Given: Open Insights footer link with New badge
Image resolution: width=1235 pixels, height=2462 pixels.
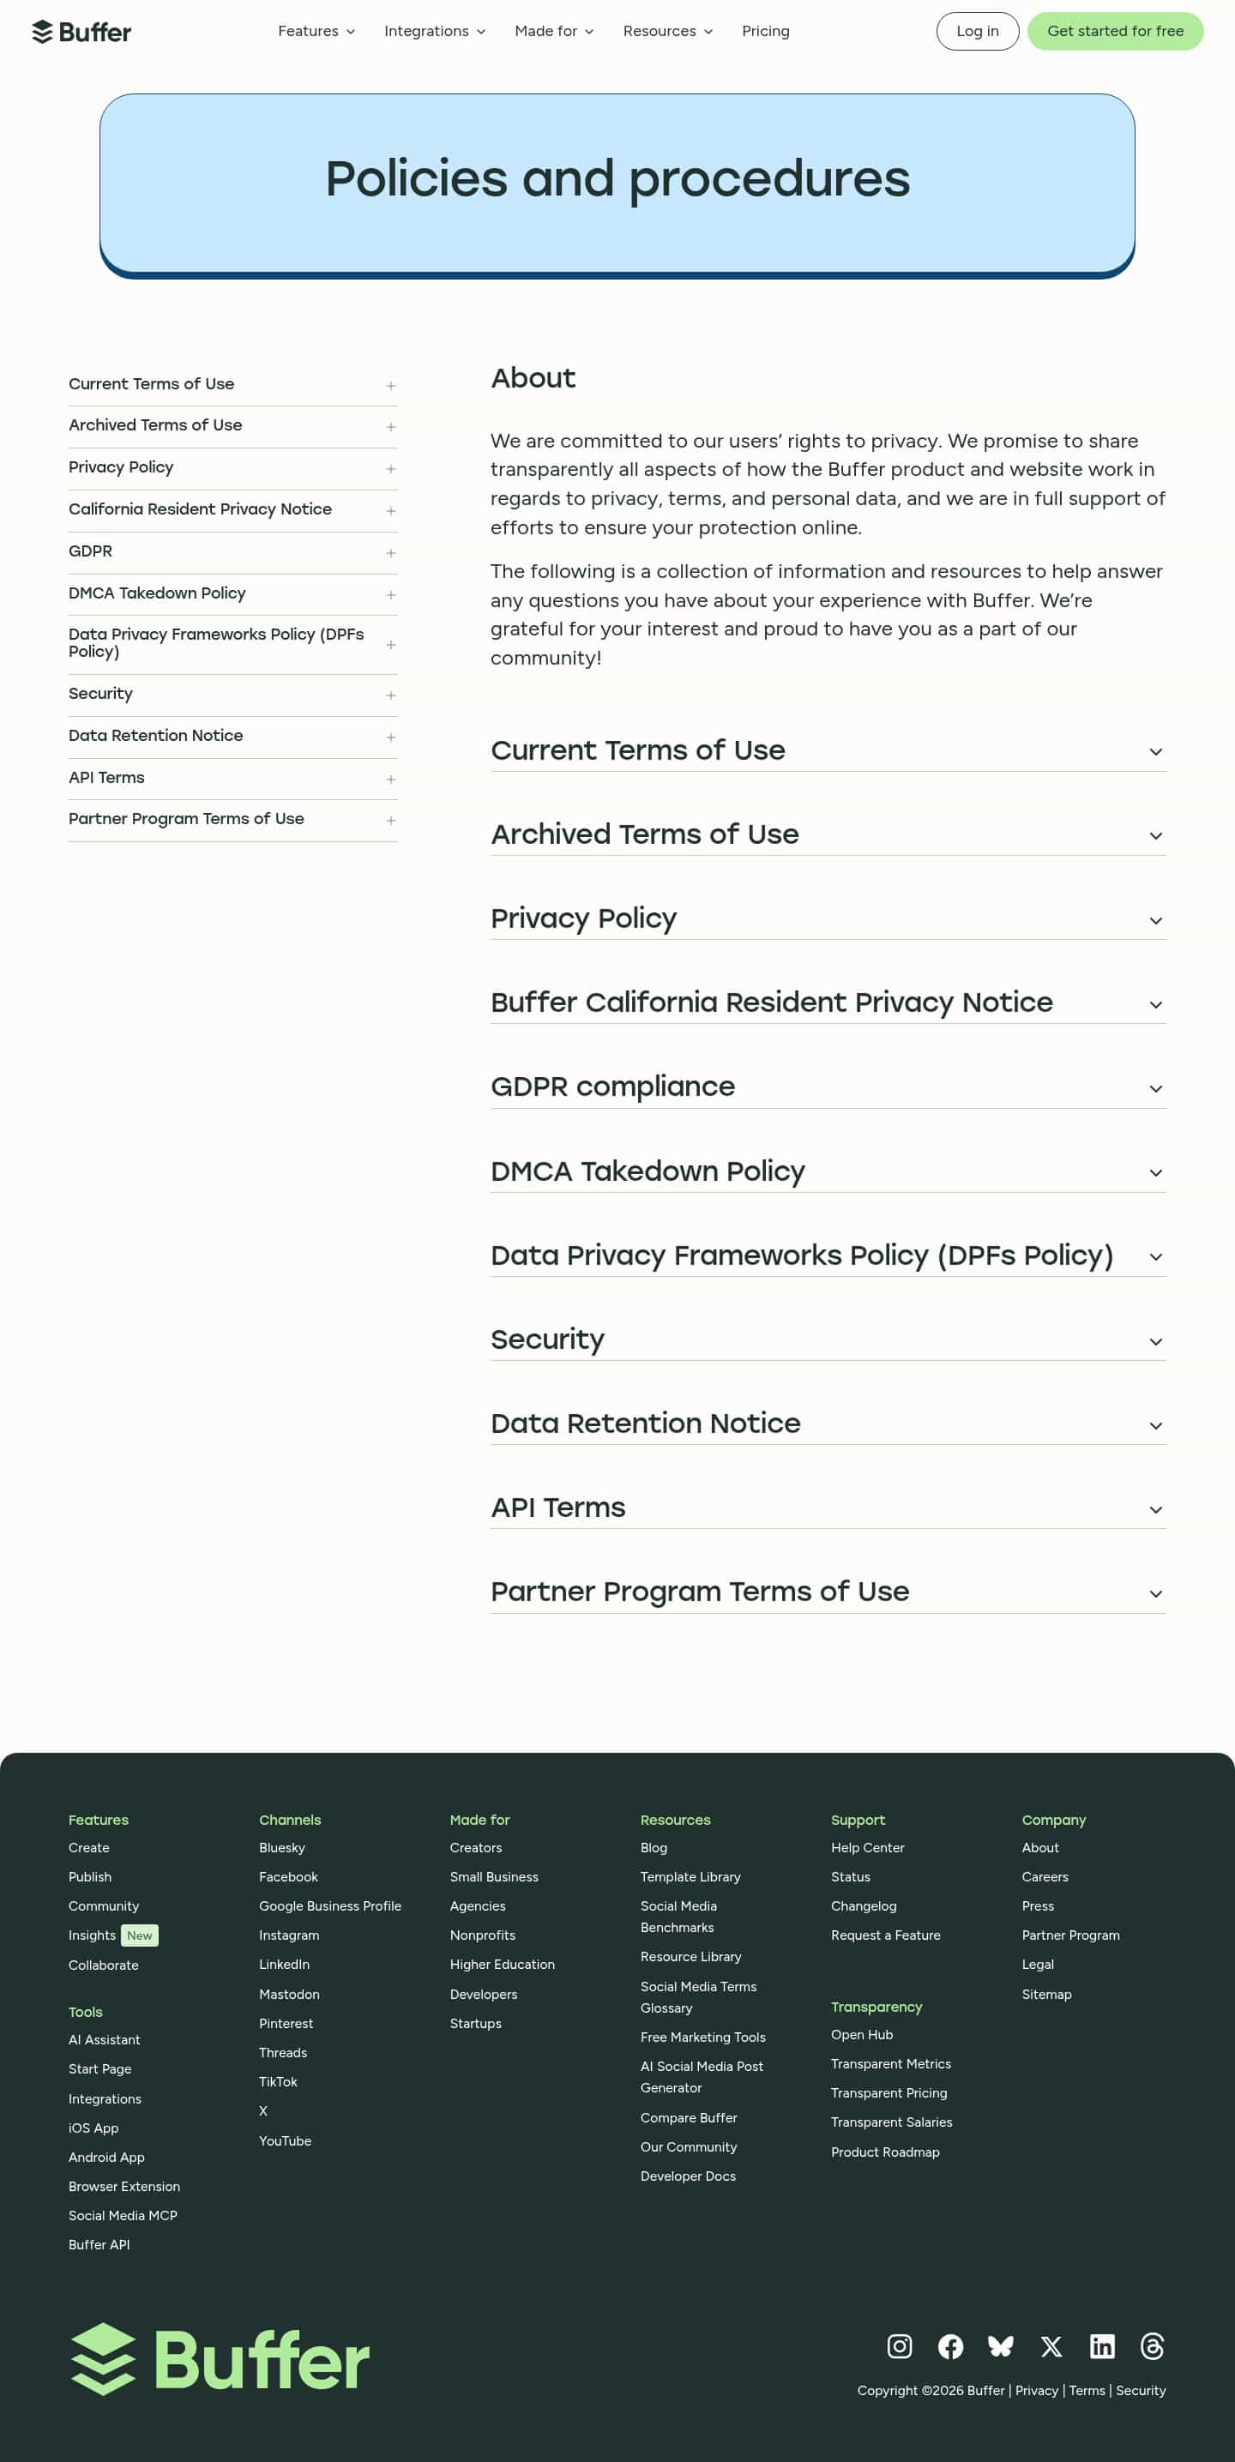Looking at the screenshot, I should (113, 1935).
